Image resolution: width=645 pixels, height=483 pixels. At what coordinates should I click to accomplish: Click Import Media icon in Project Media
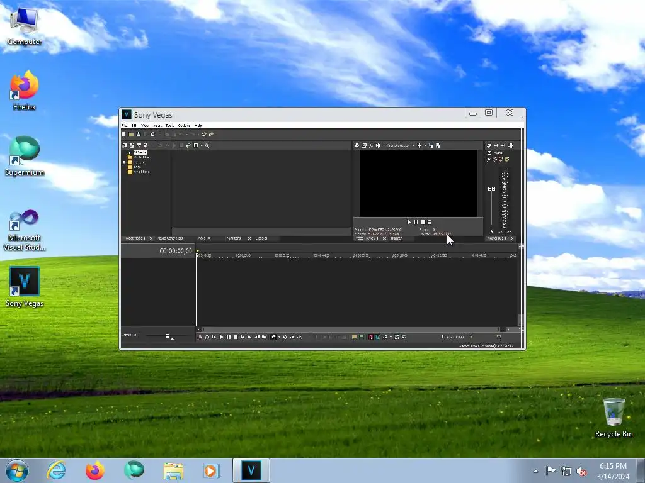pos(125,145)
